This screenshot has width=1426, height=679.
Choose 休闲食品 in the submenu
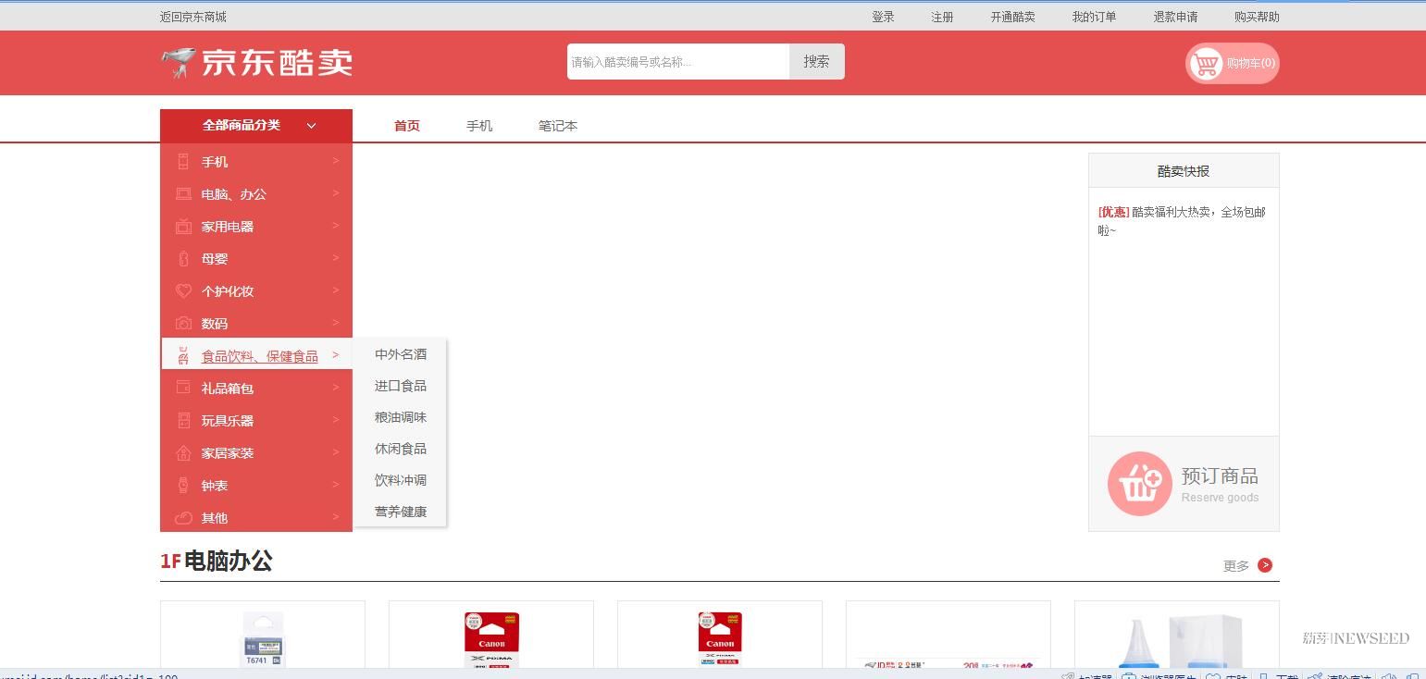click(x=400, y=449)
